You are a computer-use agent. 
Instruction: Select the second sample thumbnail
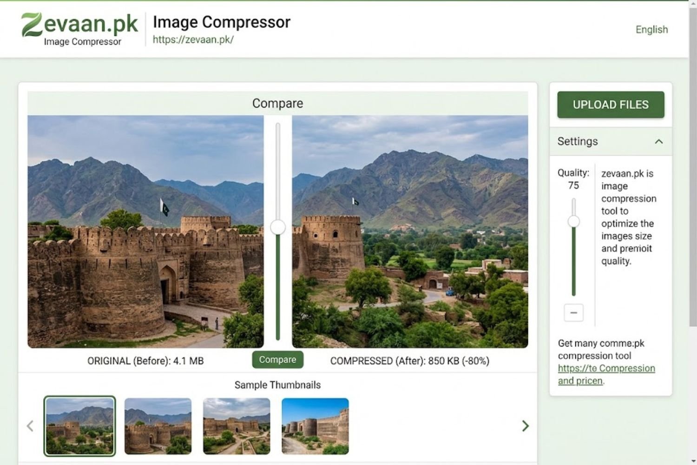[158, 426]
